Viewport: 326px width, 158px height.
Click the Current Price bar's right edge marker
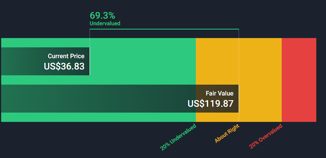coord(90,61)
